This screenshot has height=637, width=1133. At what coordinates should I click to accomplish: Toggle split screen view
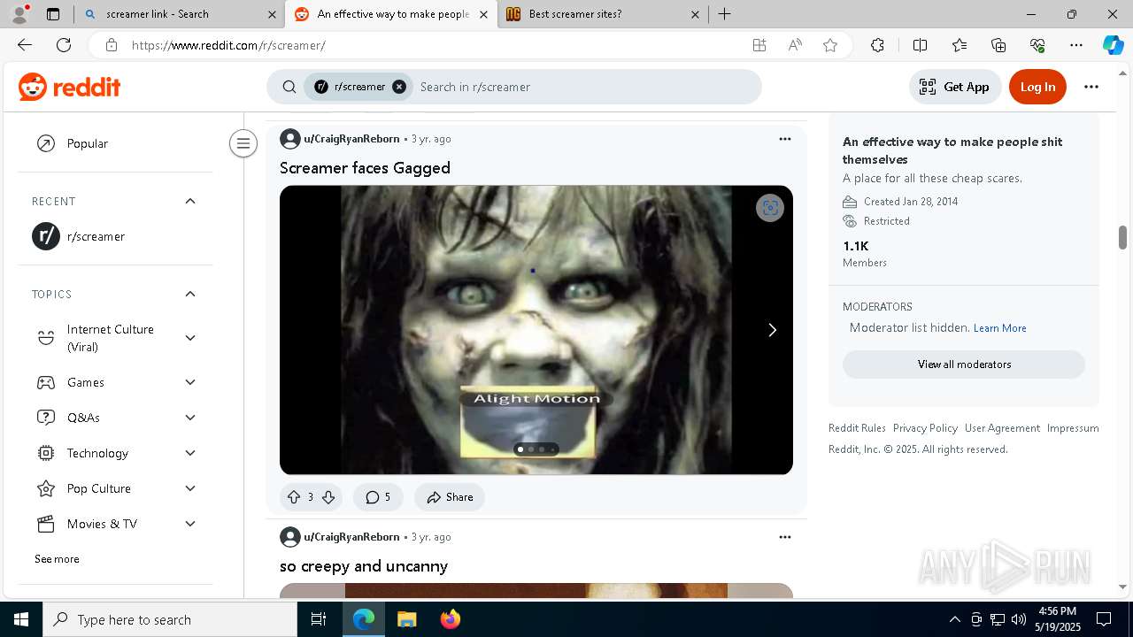click(x=920, y=45)
